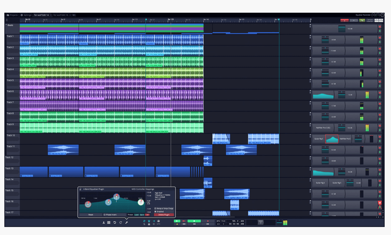
Task: Open the Preset menu in equaliser plugin
Action: tap(130, 215)
